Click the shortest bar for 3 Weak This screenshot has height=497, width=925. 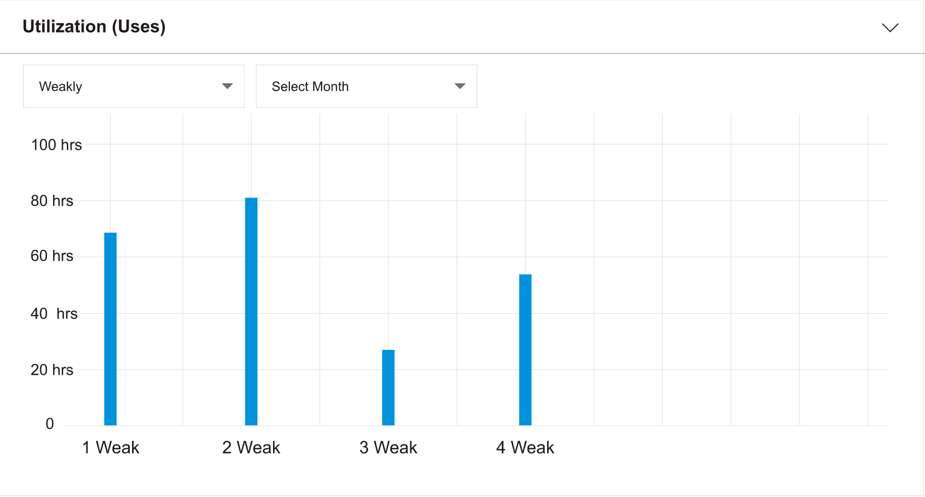388,387
